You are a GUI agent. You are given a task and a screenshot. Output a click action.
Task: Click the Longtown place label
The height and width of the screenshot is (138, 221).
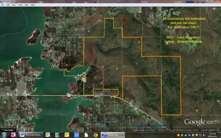[x=35, y=78]
